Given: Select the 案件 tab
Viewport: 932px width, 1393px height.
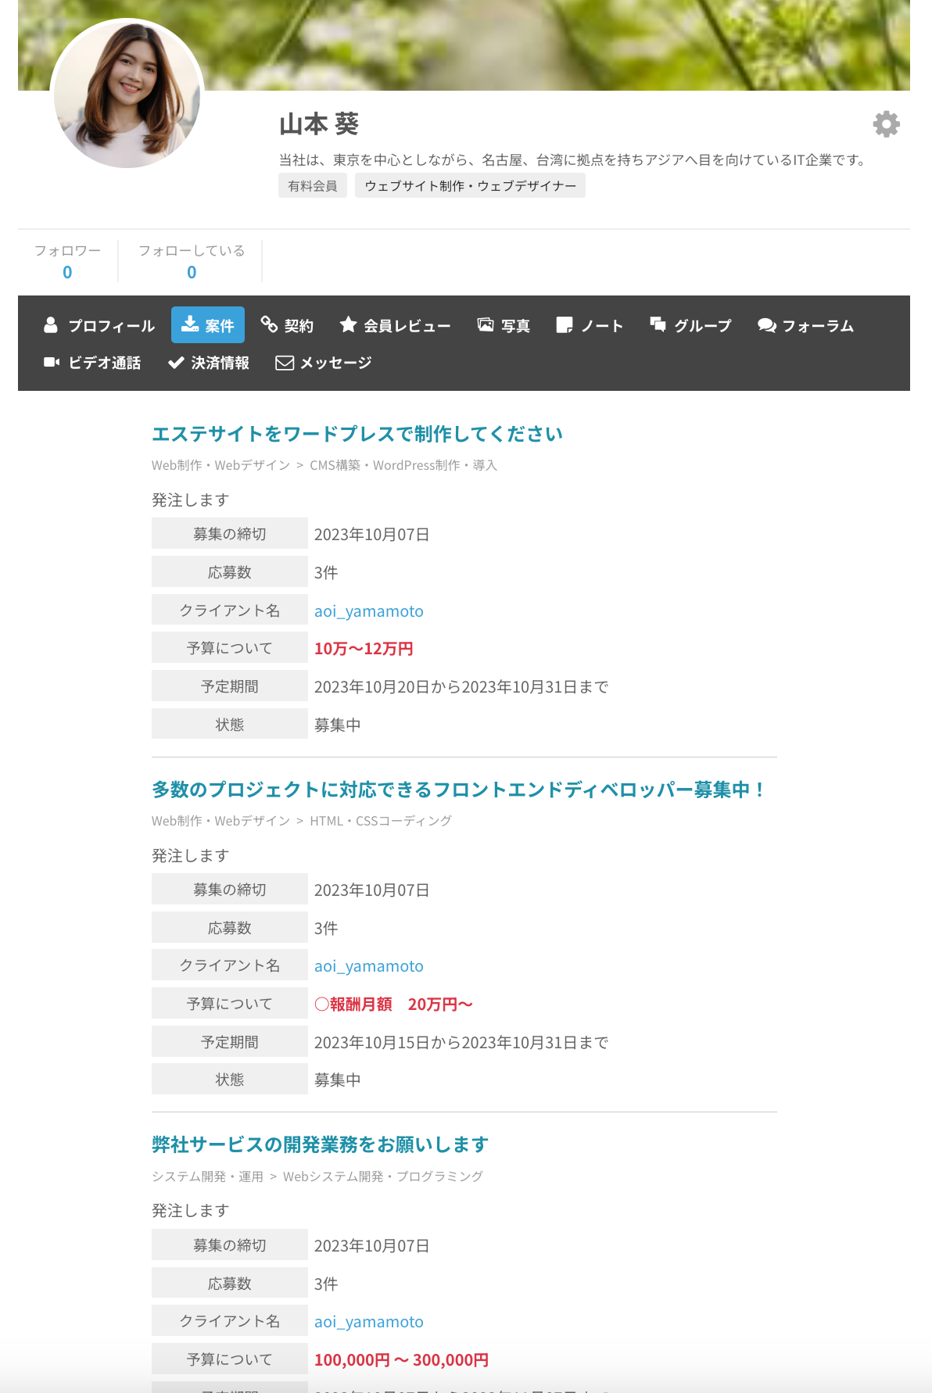Looking at the screenshot, I should (x=208, y=325).
